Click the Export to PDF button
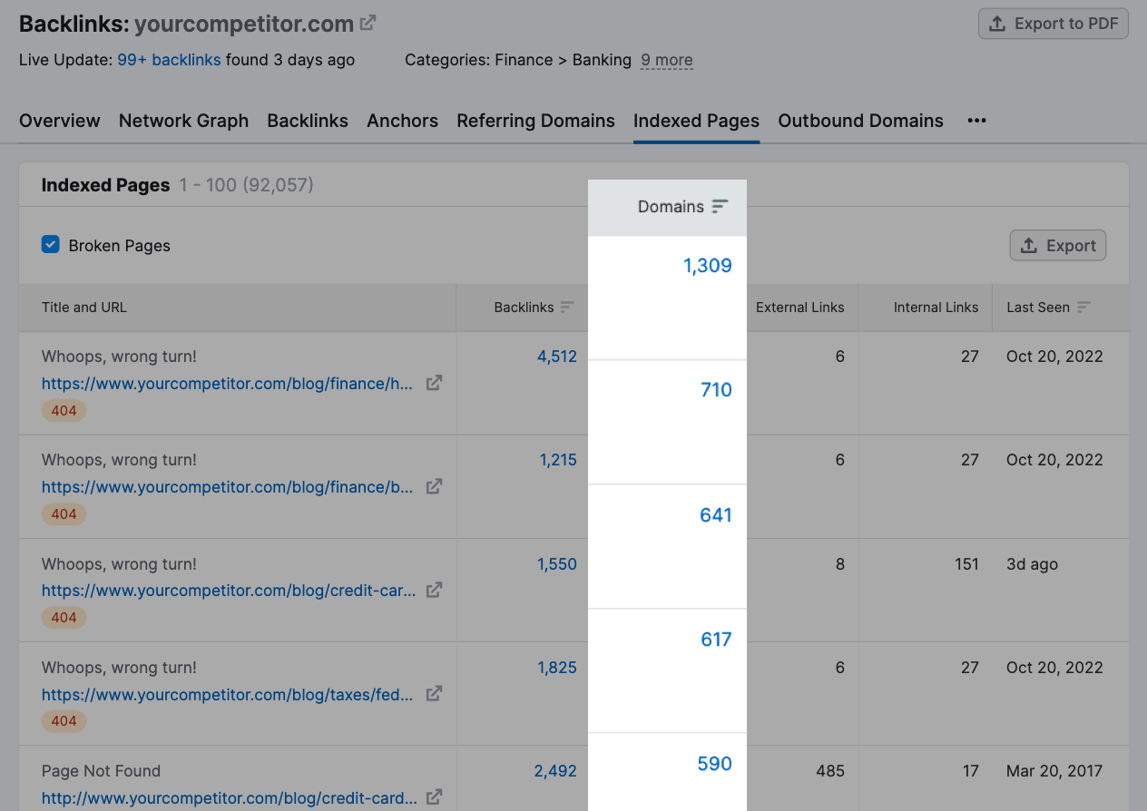Image resolution: width=1147 pixels, height=811 pixels. click(x=1053, y=23)
